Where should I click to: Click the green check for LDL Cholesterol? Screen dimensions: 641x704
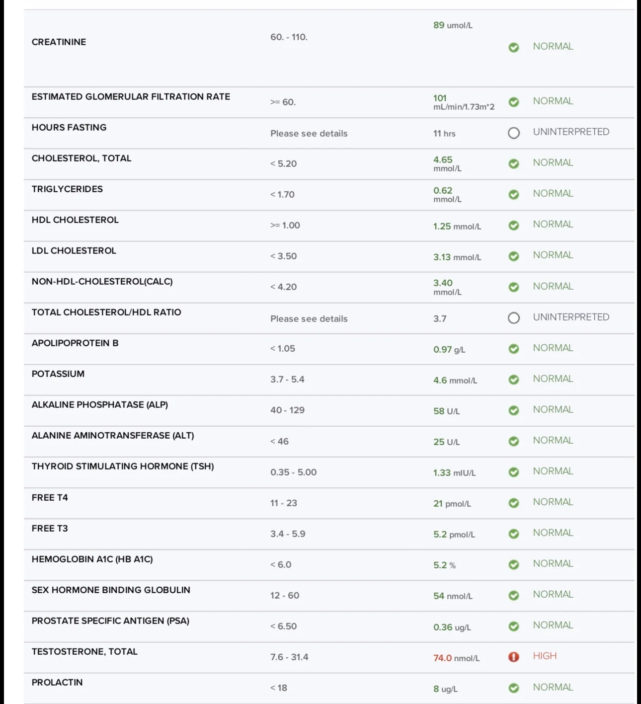coord(514,256)
